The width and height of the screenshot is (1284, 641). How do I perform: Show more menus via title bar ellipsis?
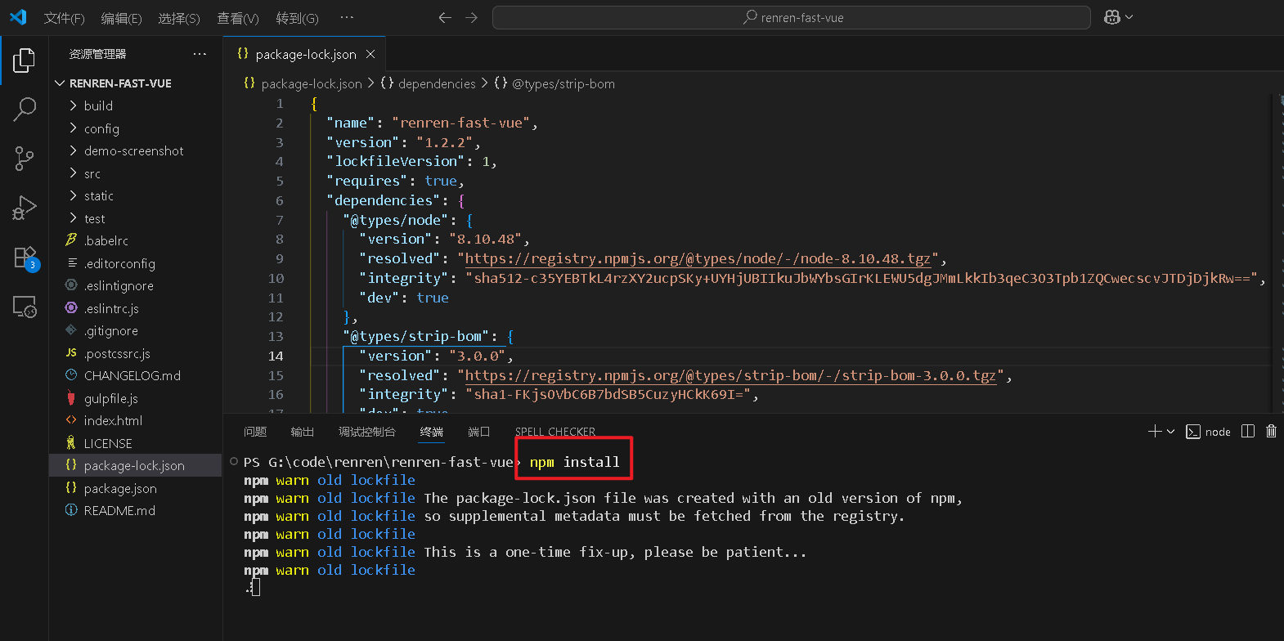[347, 17]
